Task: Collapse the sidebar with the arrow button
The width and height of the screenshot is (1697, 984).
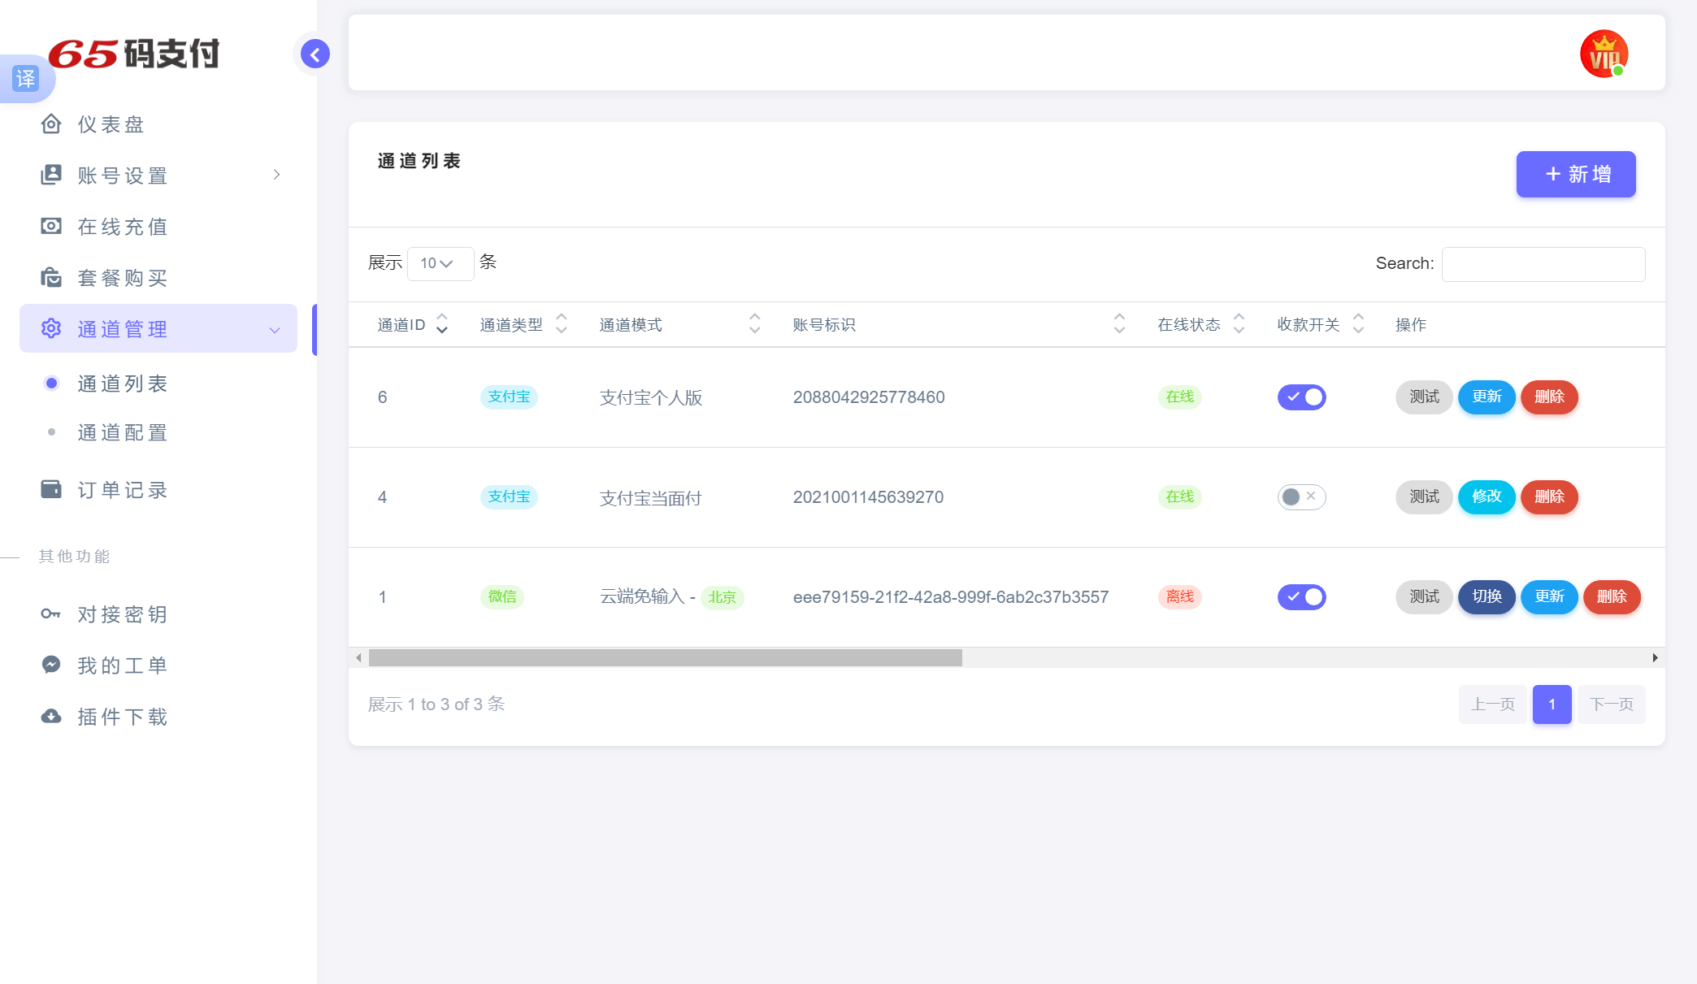Action: coord(315,54)
